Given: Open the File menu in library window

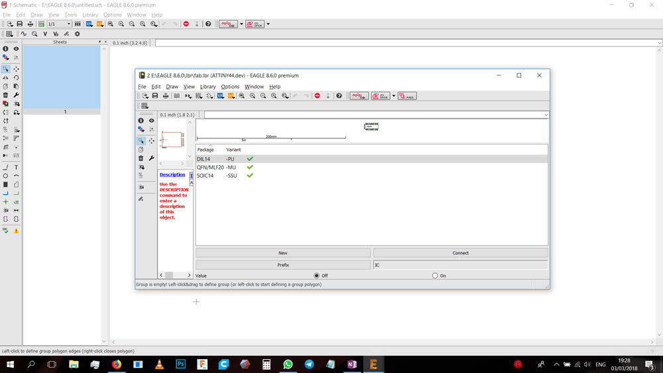Looking at the screenshot, I should [x=142, y=87].
